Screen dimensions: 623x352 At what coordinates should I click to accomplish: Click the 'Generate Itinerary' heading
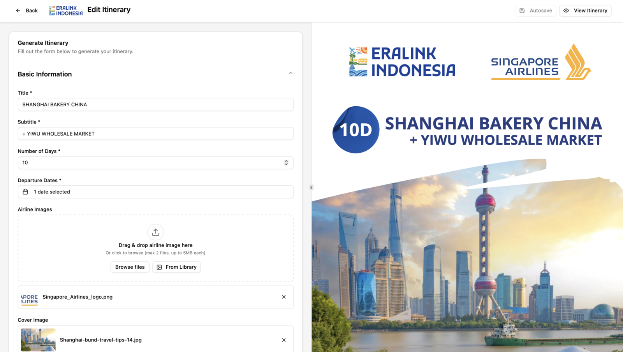pos(43,43)
